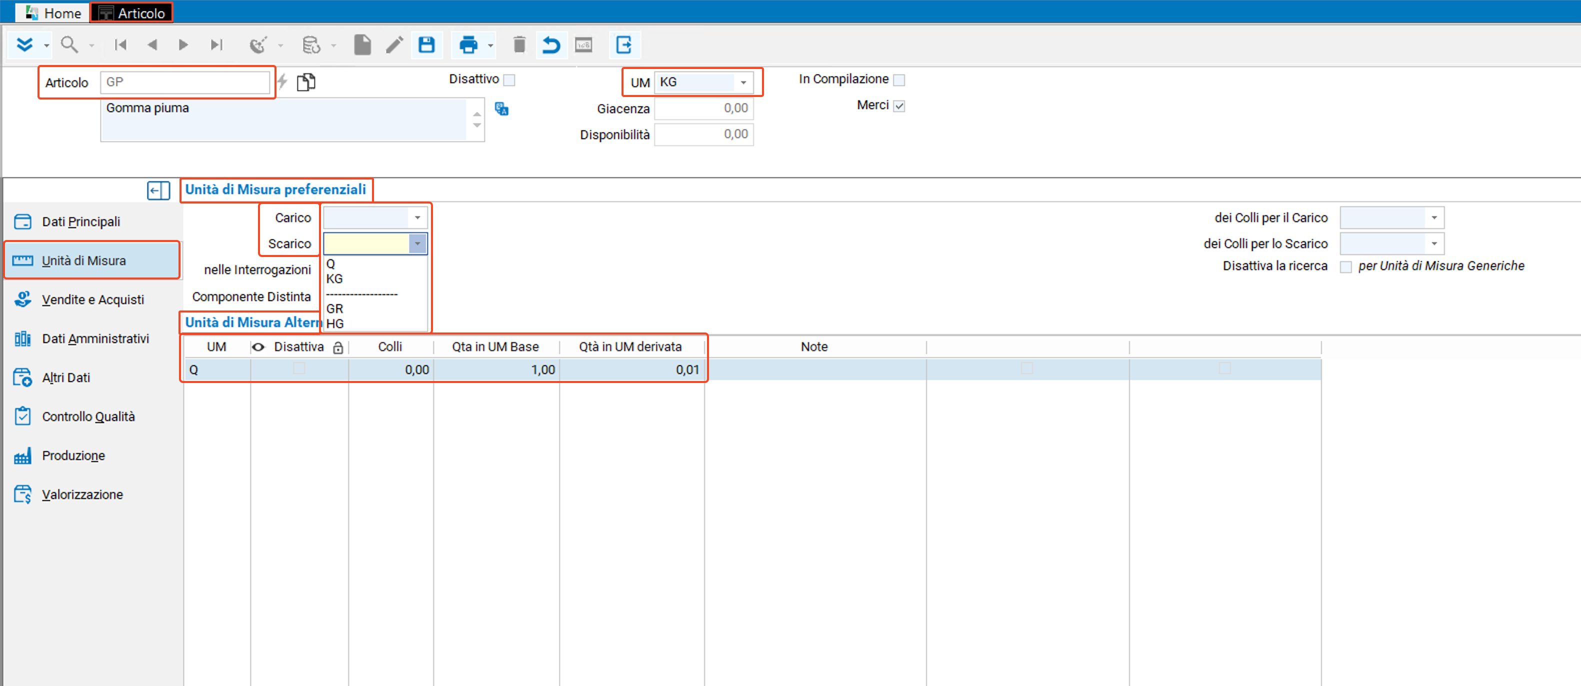Switch to the Articolo tab

tap(132, 13)
